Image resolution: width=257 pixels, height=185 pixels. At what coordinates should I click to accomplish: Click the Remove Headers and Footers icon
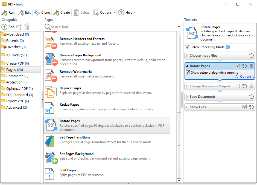[51, 43]
